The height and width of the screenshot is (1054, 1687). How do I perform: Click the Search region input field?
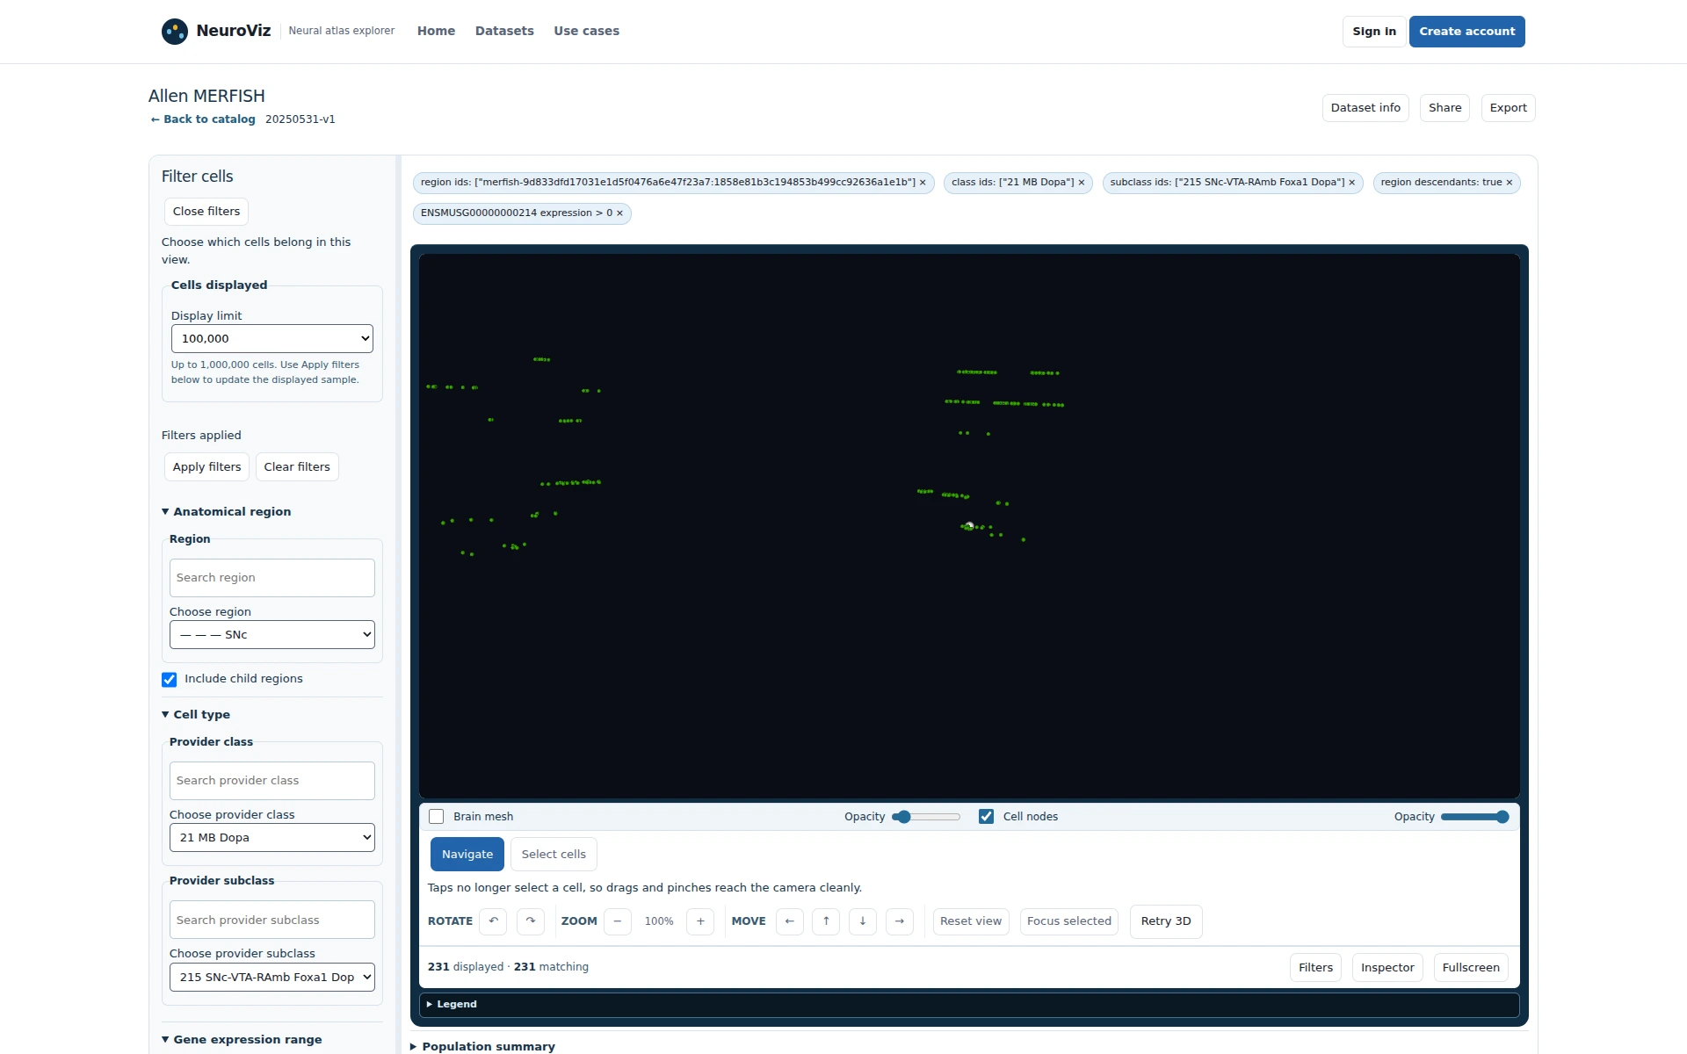[272, 578]
